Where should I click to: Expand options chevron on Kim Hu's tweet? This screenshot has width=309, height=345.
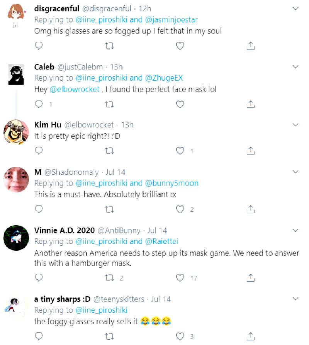[295, 125]
